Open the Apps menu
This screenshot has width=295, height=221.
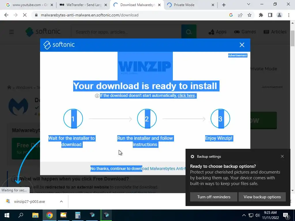click(x=218, y=32)
